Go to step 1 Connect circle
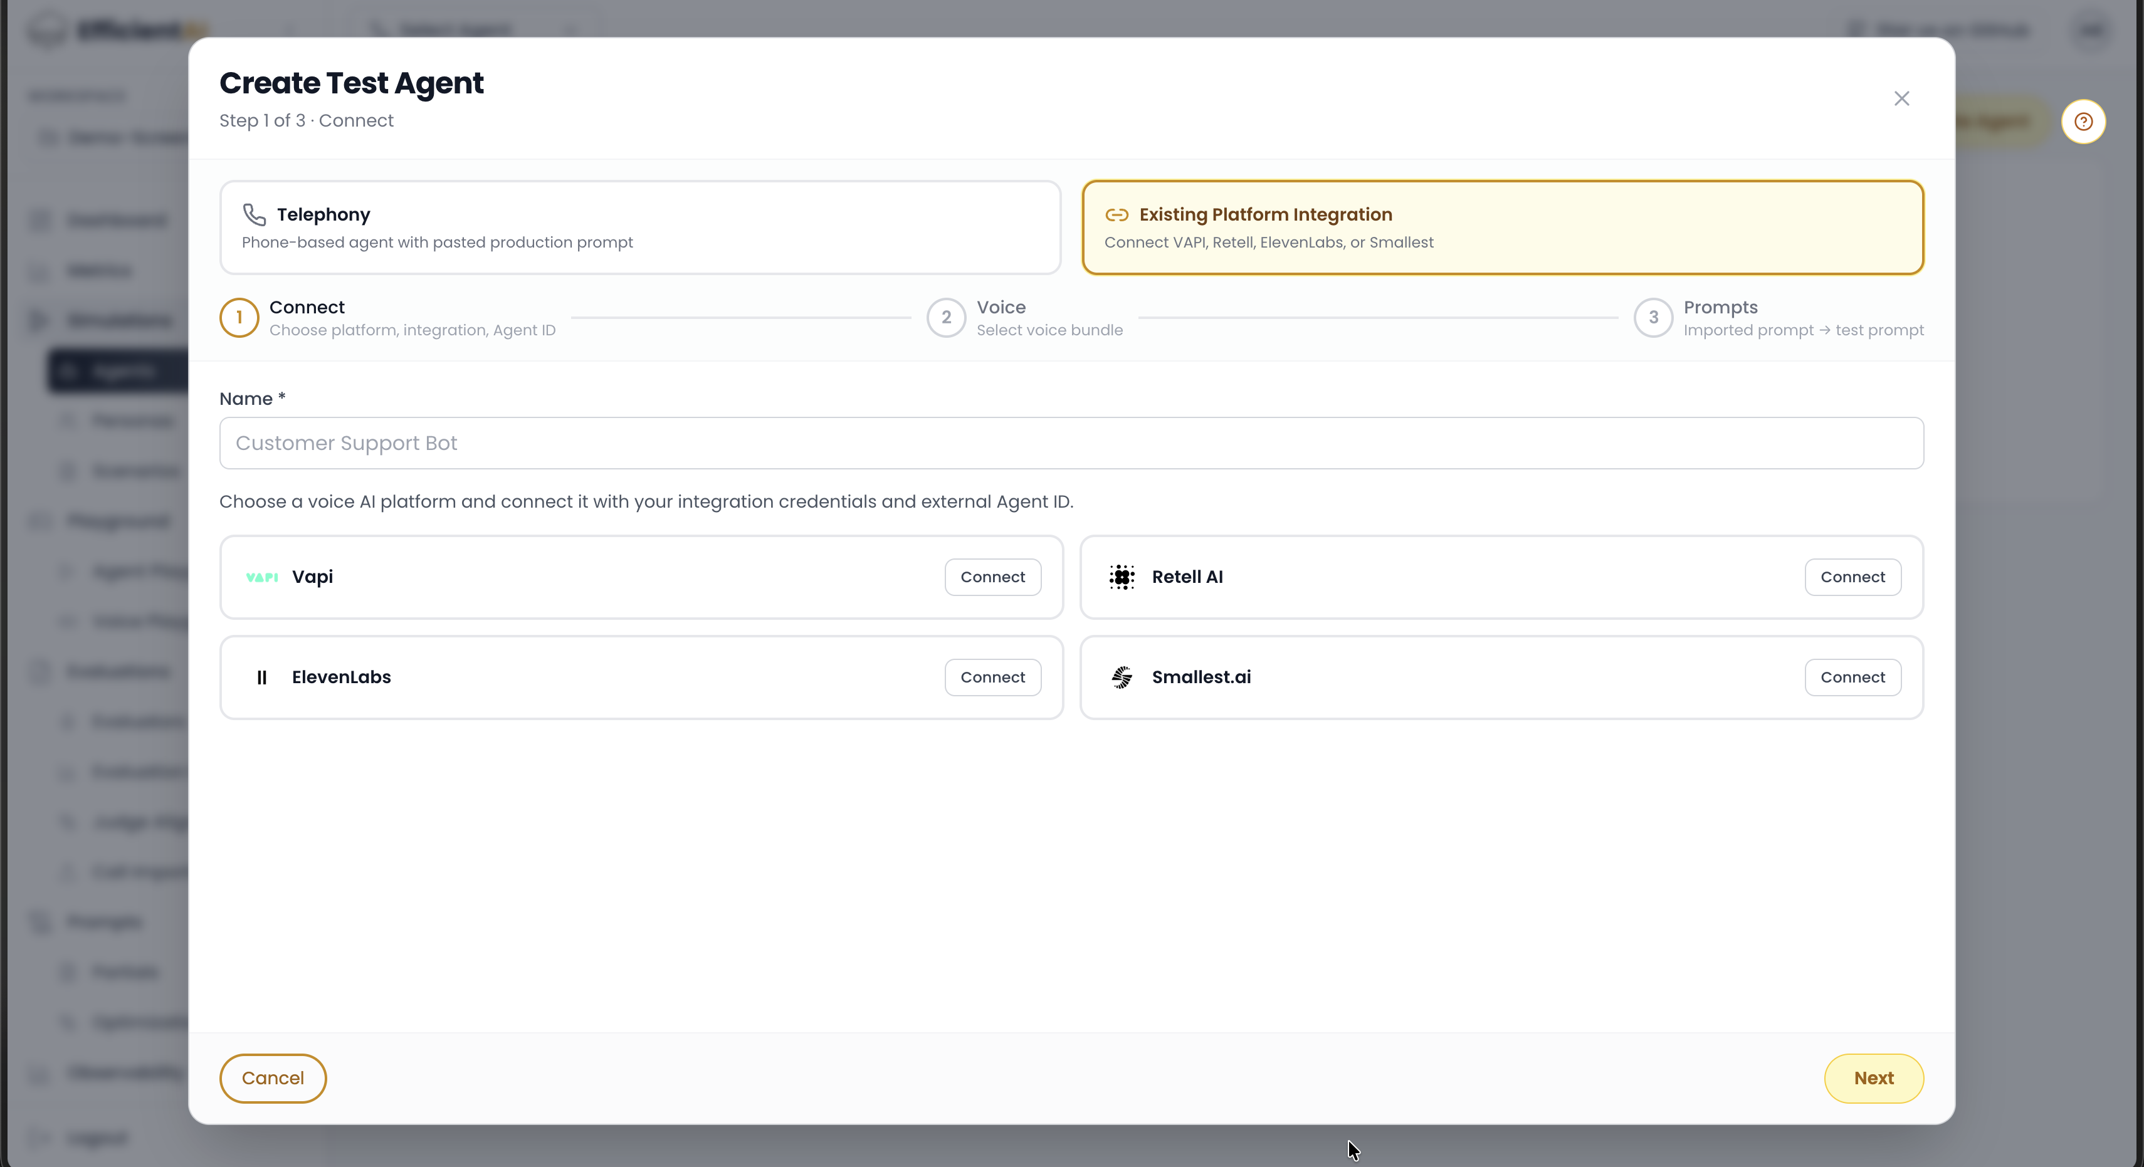 coord(239,317)
